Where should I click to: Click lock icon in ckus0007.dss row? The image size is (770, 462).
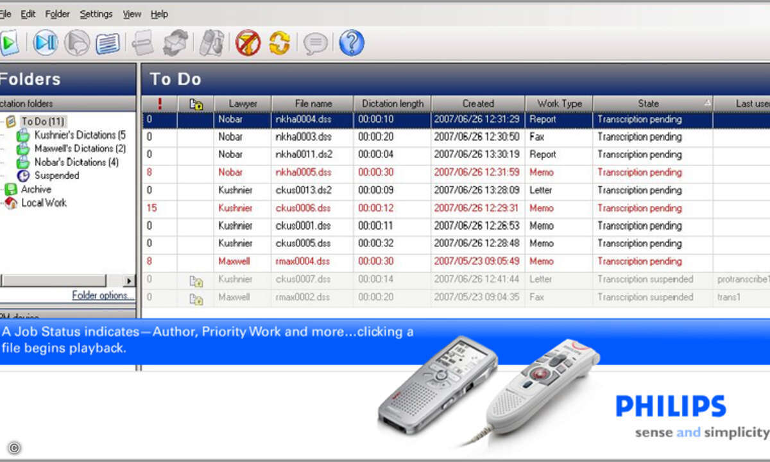click(x=196, y=280)
